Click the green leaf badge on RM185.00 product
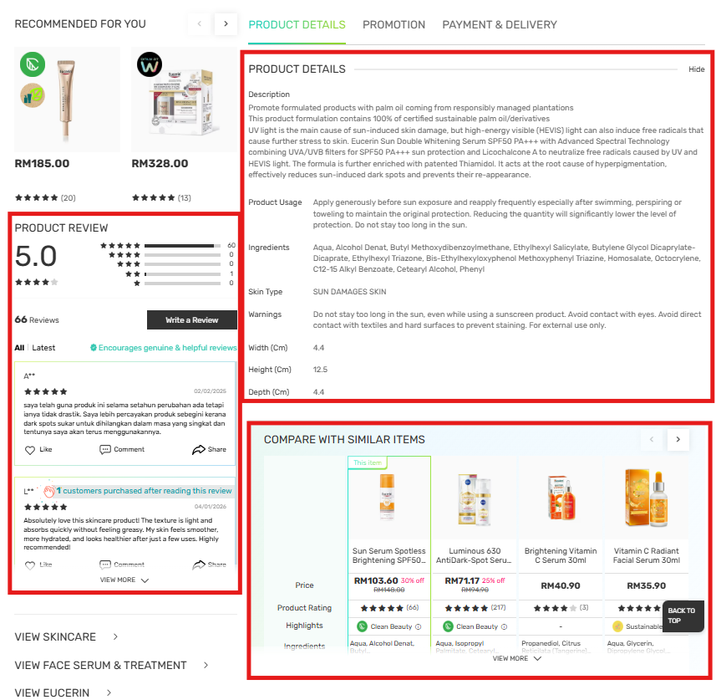Viewport: 716px width, 700px height. click(33, 64)
